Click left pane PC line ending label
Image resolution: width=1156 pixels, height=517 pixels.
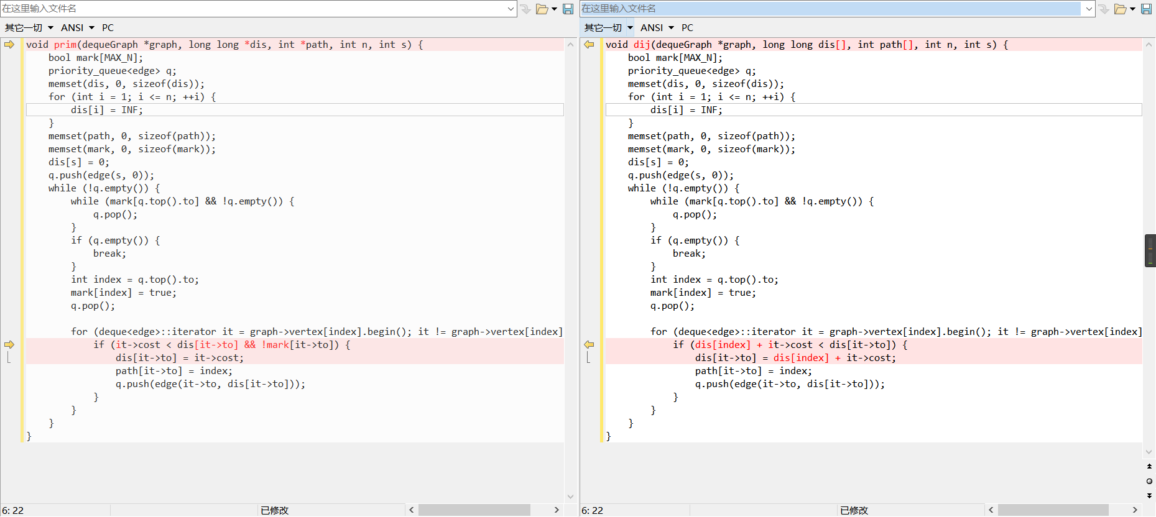pos(108,27)
